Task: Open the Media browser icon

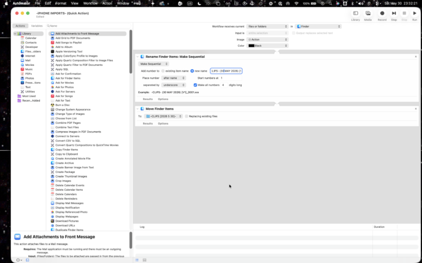Action: [368, 13]
